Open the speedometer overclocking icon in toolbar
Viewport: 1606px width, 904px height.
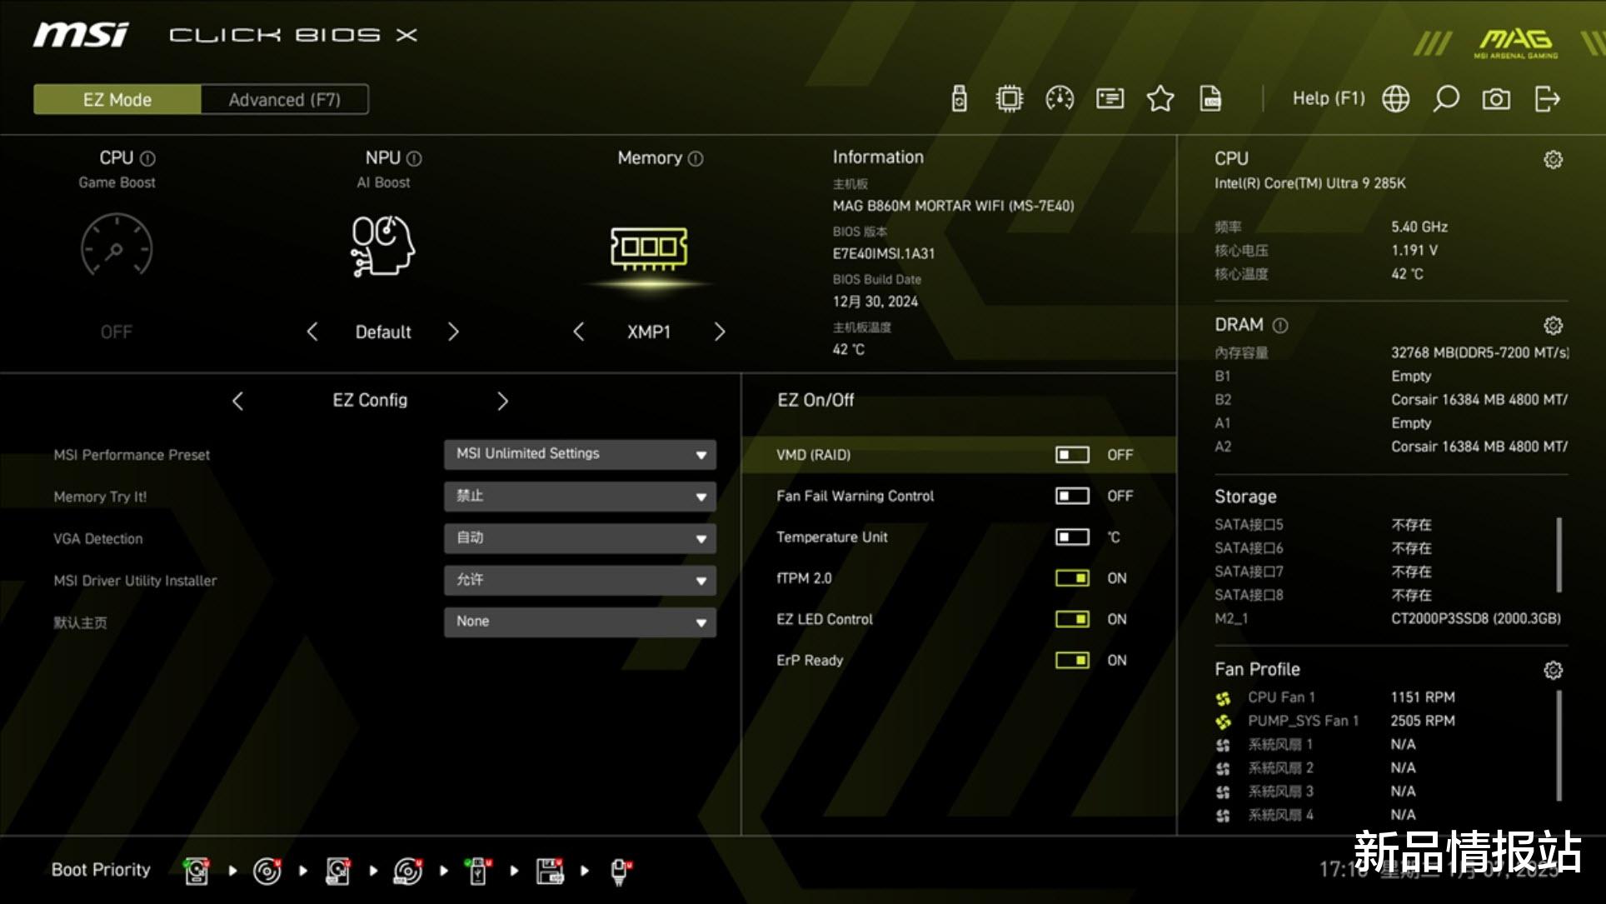click(x=1060, y=99)
